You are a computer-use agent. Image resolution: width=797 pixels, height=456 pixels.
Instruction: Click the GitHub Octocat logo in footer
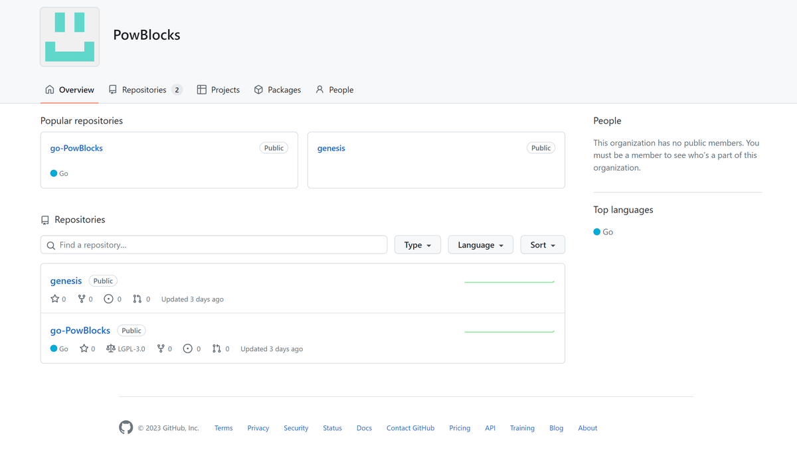click(126, 427)
